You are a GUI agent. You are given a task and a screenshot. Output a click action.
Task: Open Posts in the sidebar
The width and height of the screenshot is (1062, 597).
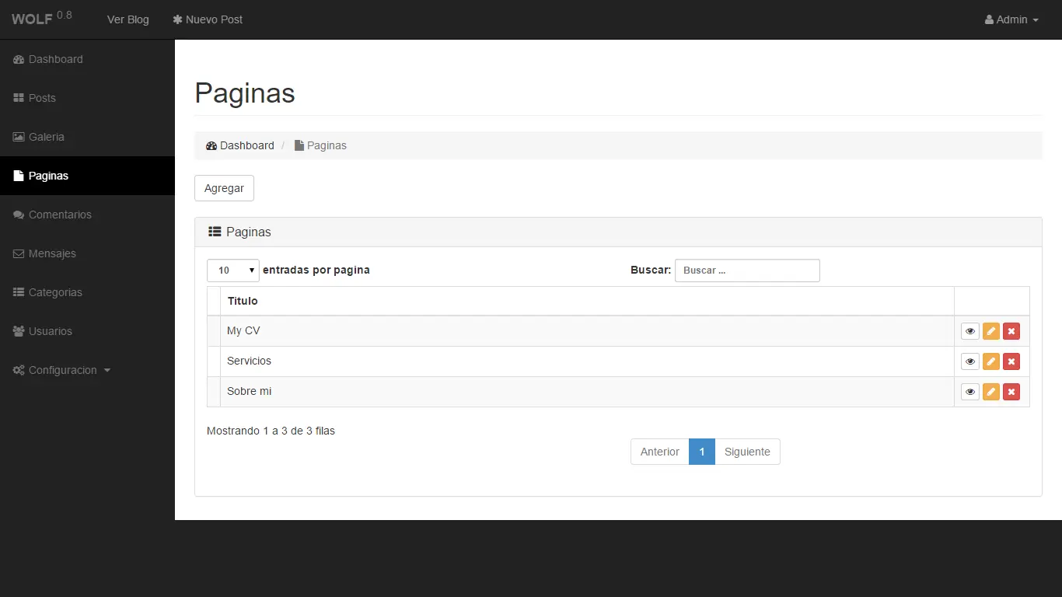pos(87,98)
